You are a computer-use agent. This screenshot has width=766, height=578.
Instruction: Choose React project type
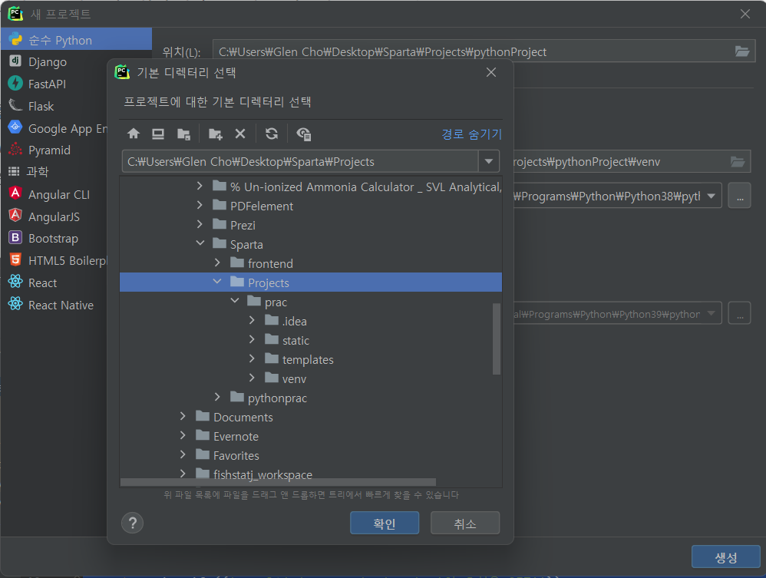[x=42, y=283]
